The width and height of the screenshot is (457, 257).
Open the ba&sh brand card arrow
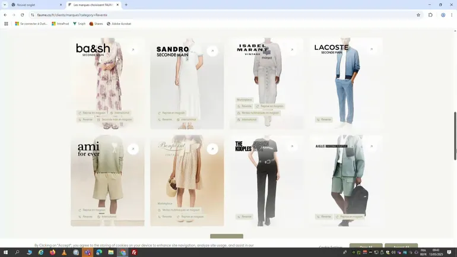133,50
